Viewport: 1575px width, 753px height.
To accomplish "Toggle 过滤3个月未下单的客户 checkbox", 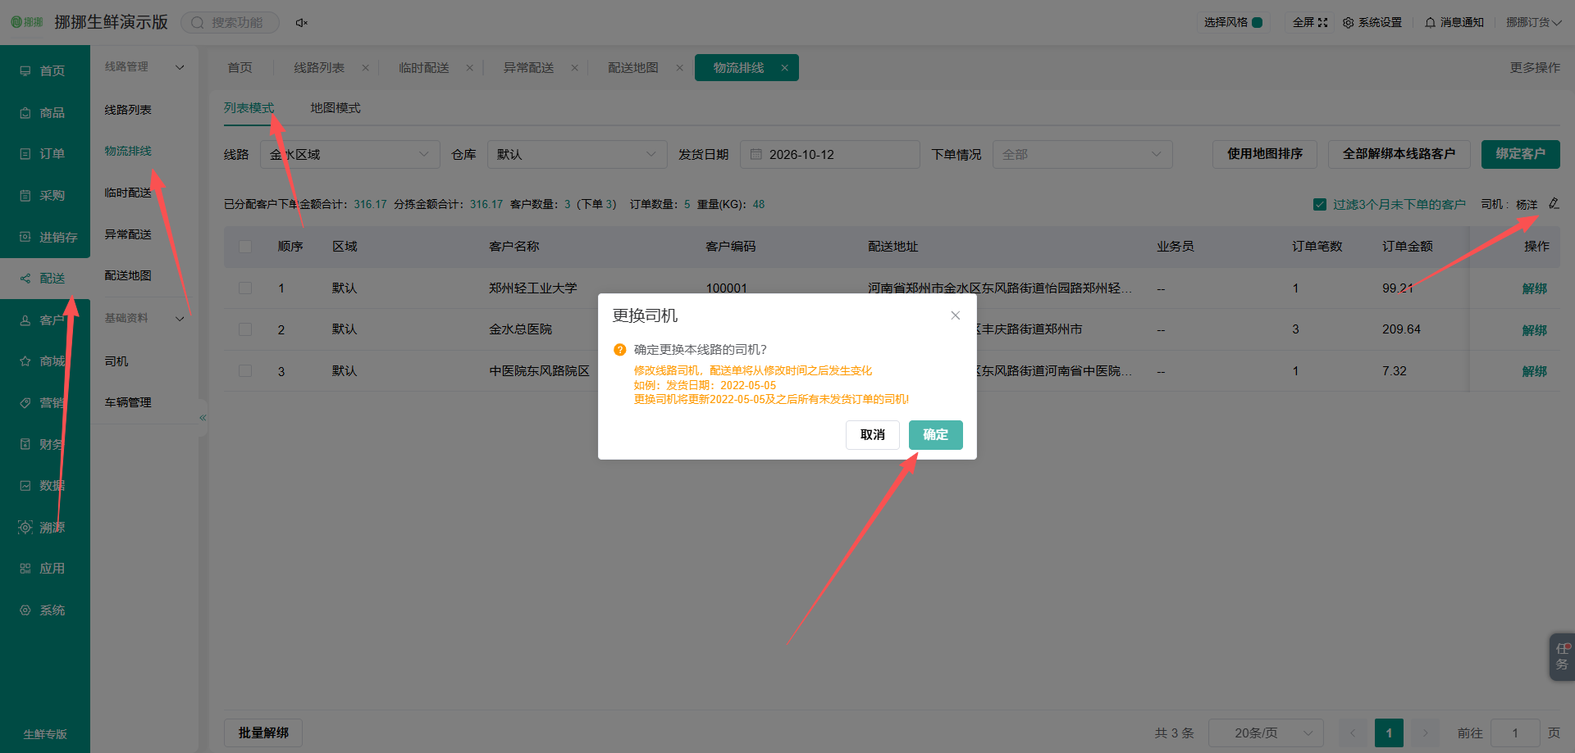I will tap(1320, 205).
